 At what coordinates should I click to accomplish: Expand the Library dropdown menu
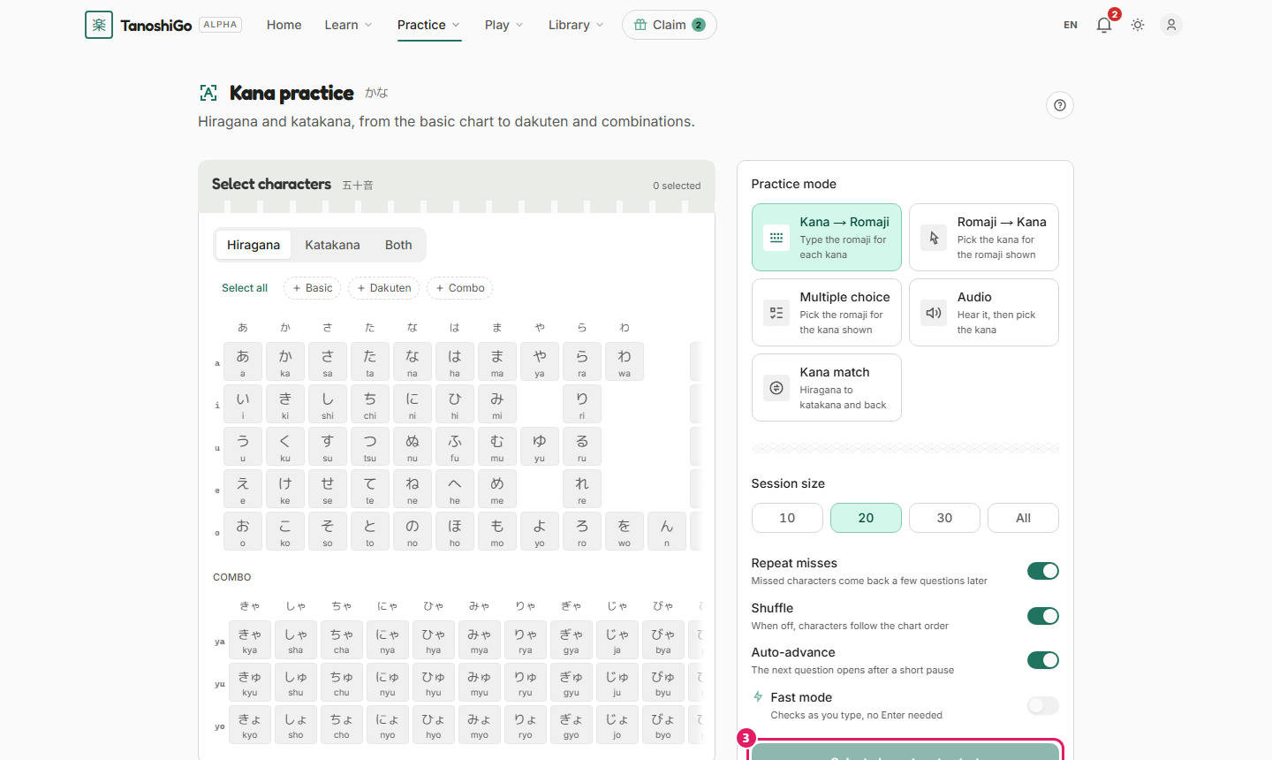click(x=576, y=25)
